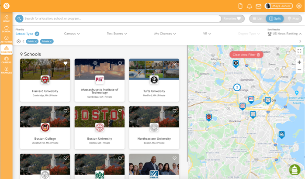Favorite Boston College with its heart

click(x=66, y=110)
